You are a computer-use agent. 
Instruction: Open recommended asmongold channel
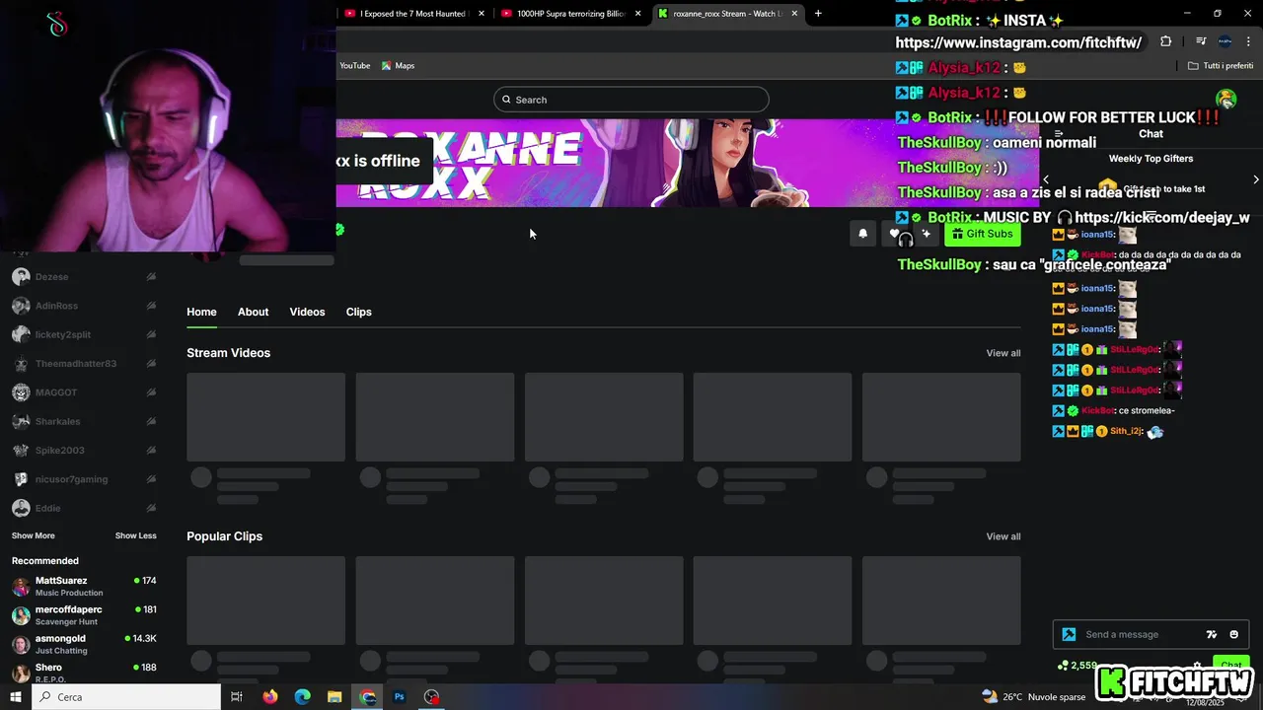84,644
